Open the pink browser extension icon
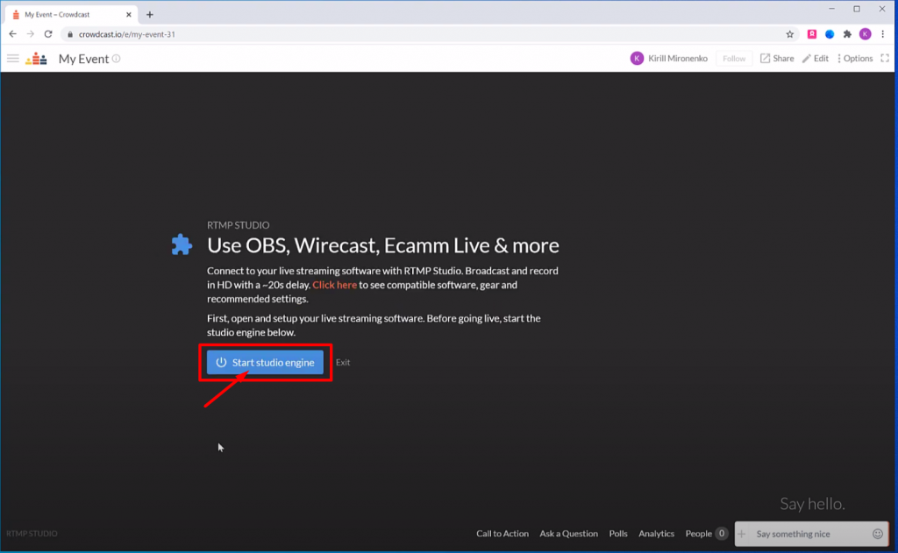898x553 pixels. pyautogui.click(x=811, y=34)
